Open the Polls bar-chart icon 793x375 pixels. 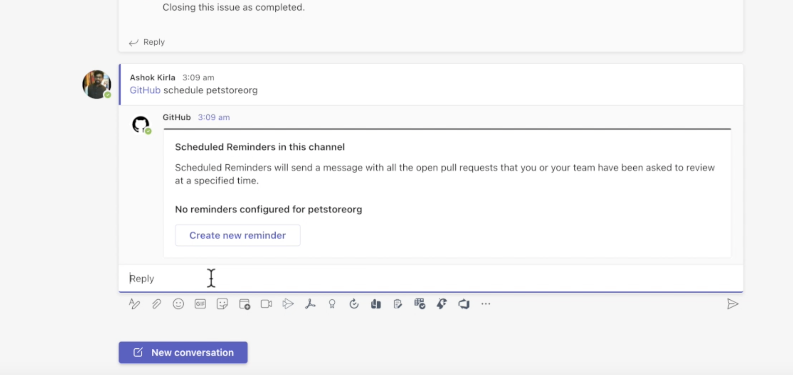click(376, 303)
